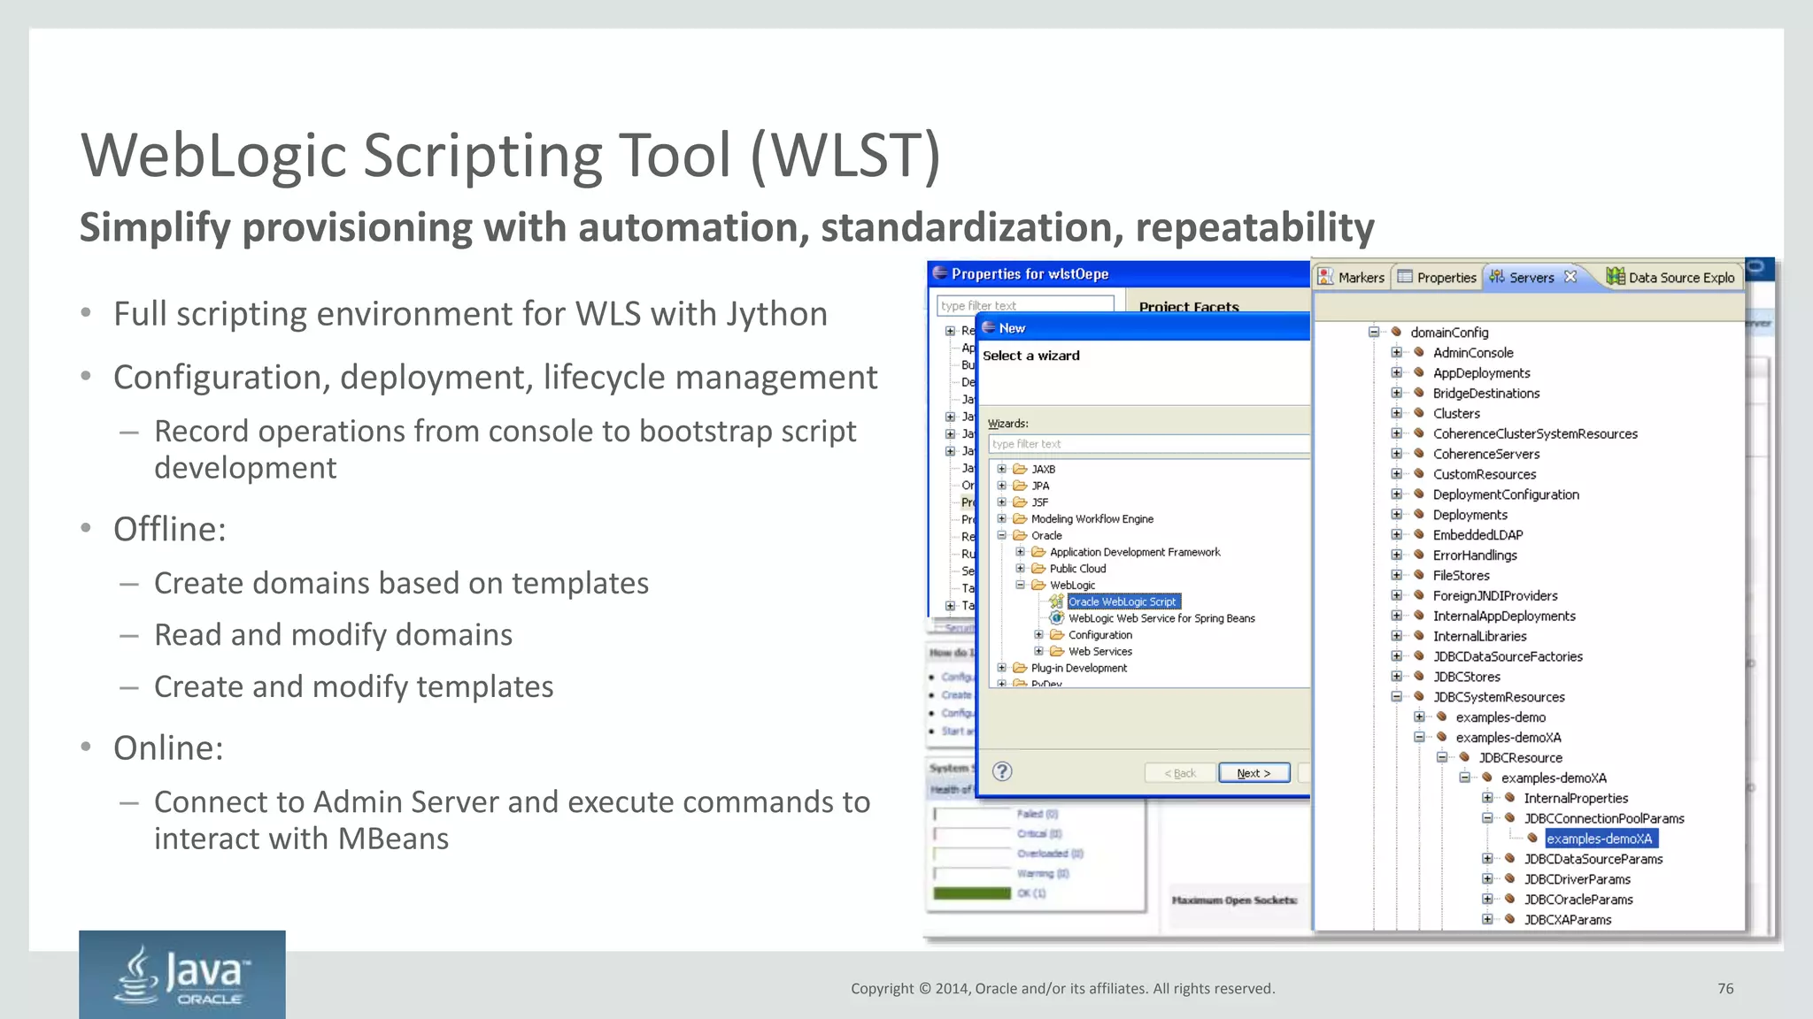
Task: Close the Servers tab with its X
Action: (1570, 277)
